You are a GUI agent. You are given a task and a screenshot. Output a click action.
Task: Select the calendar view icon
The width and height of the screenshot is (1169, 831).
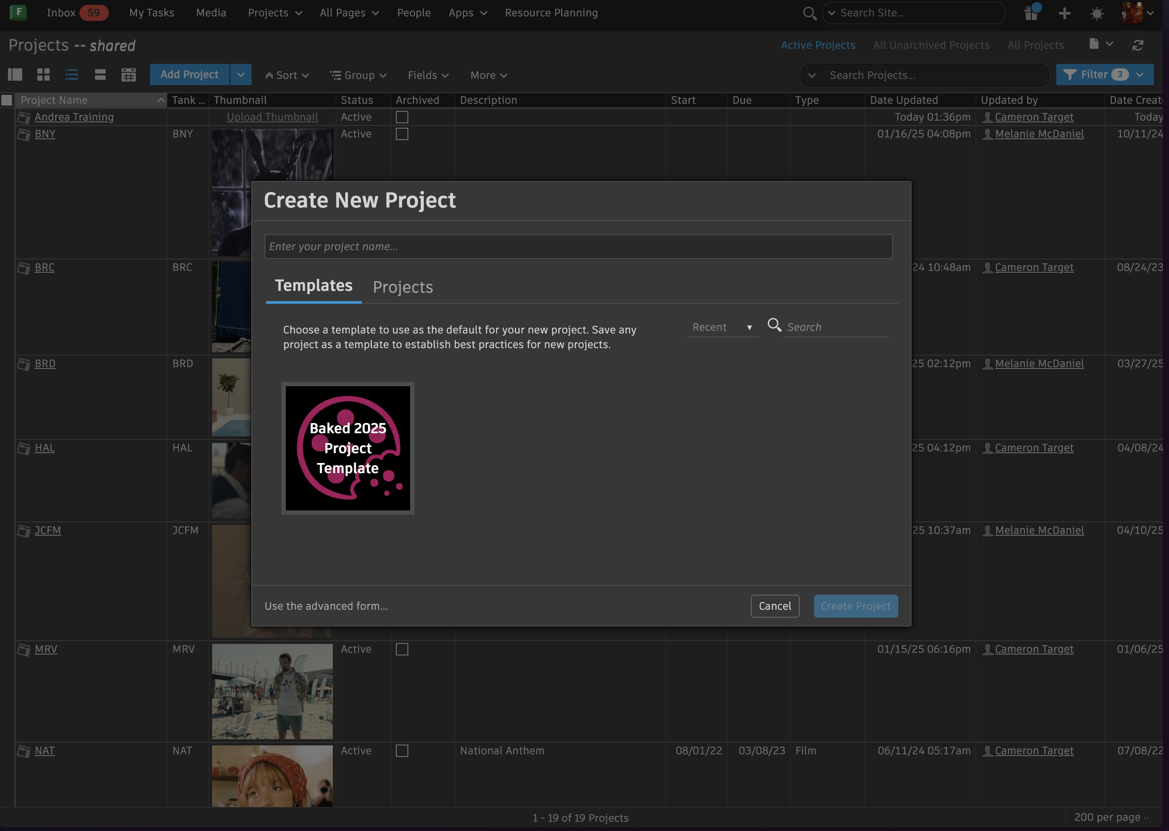click(x=129, y=74)
